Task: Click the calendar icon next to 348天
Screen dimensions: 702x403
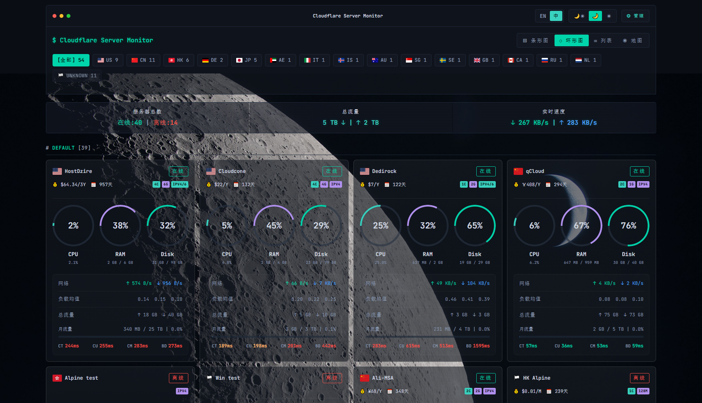Action: point(390,391)
